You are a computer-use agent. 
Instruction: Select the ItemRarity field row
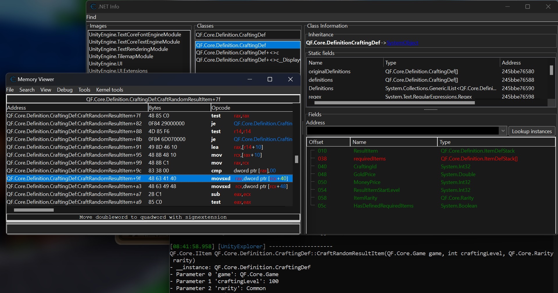tap(431, 198)
